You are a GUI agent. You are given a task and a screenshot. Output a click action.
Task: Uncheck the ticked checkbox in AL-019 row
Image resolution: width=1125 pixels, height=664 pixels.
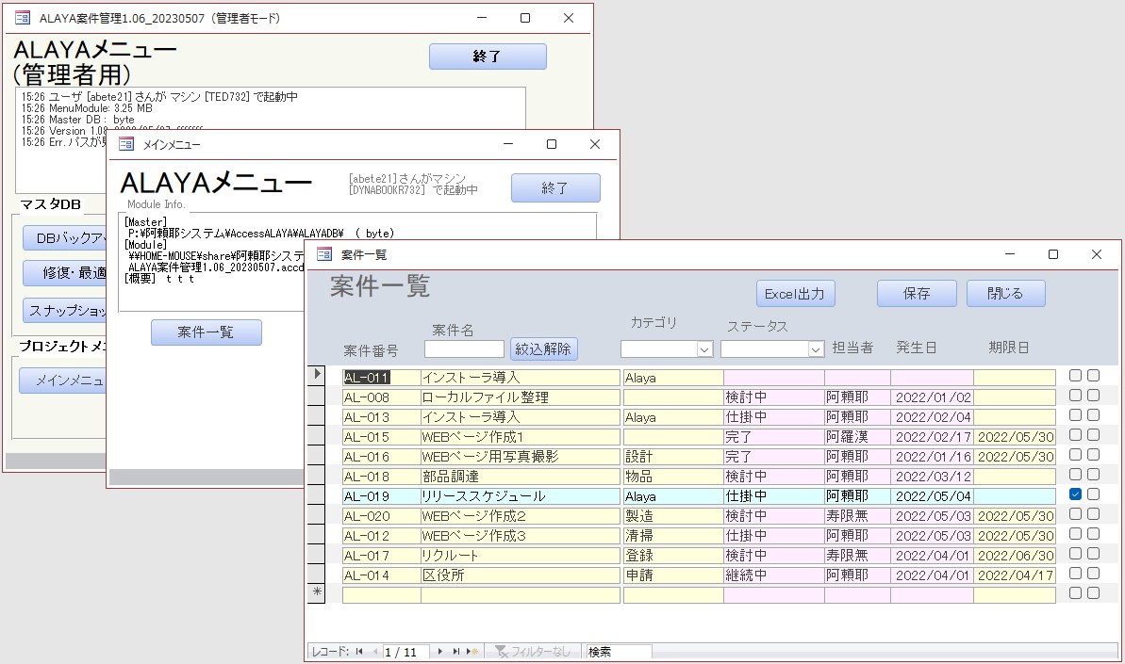coord(1075,494)
